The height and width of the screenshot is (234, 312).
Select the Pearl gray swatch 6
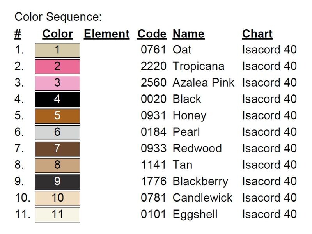[x=57, y=133]
